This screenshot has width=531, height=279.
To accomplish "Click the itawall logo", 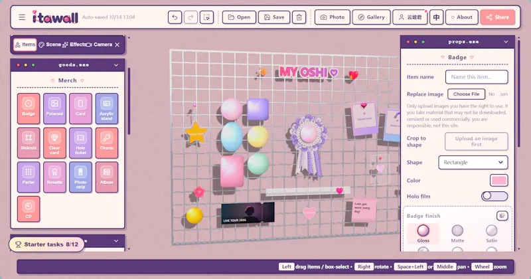I will coord(55,17).
